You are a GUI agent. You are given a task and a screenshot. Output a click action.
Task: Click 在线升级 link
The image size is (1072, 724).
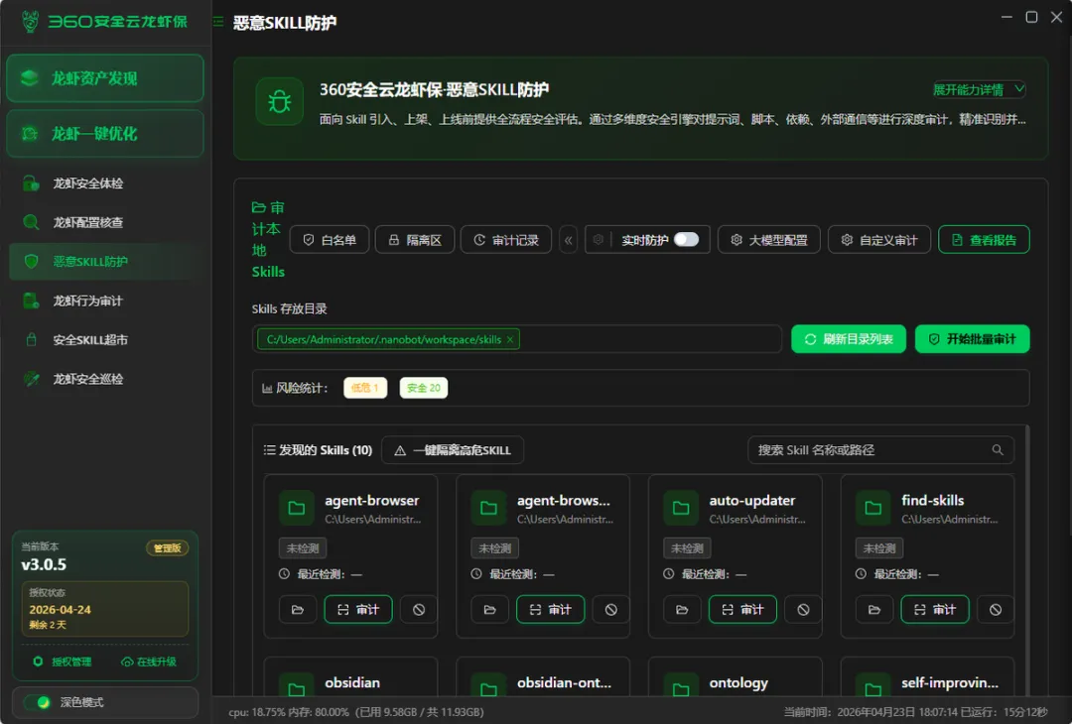click(x=148, y=662)
